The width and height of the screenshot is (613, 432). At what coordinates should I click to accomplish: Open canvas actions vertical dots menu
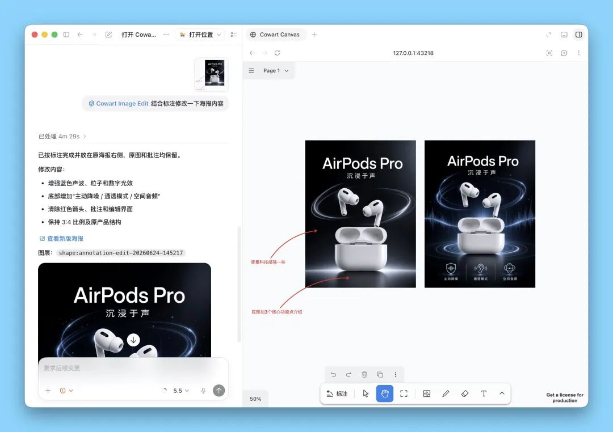(396, 375)
